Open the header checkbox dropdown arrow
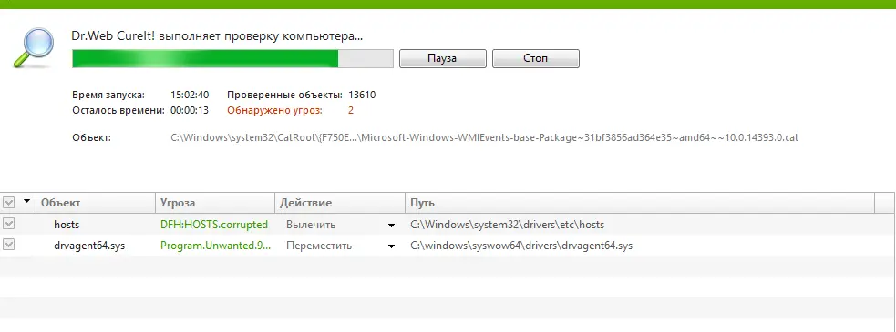896x332 pixels. (26, 201)
